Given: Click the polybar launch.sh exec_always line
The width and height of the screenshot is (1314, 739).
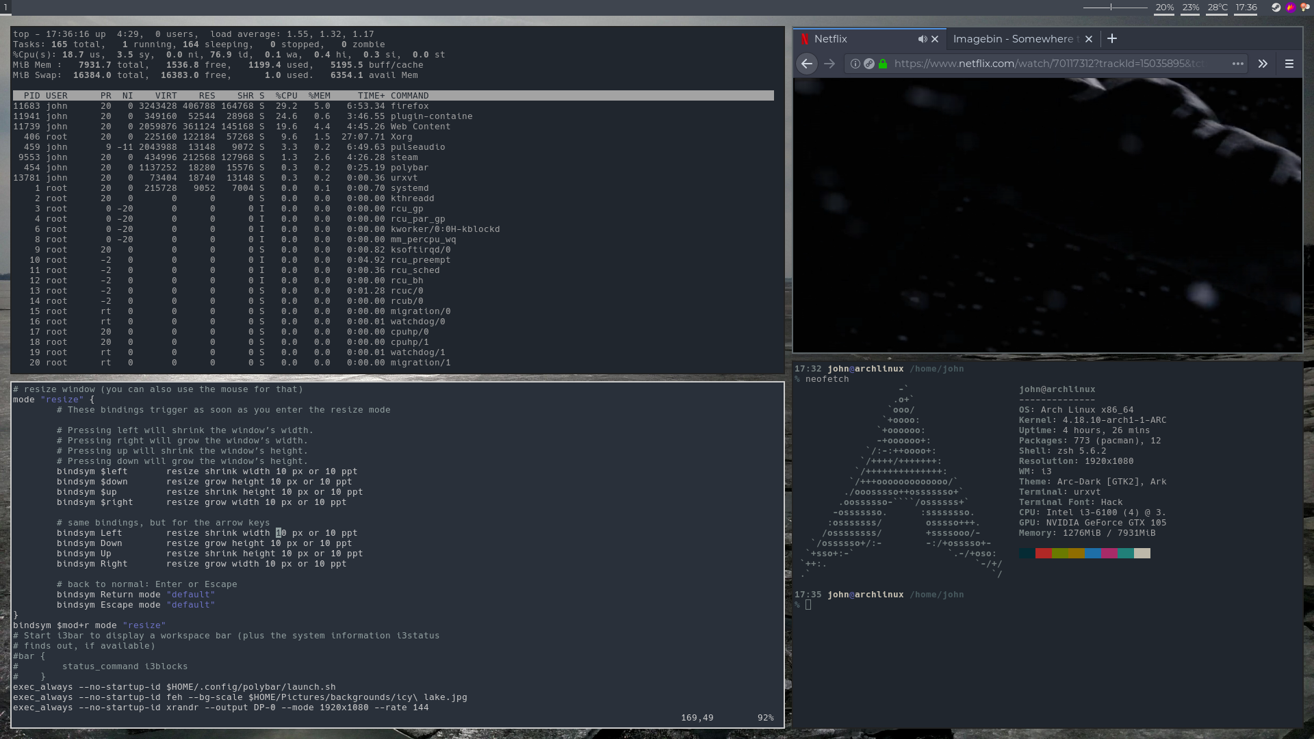Looking at the screenshot, I should [x=175, y=687].
